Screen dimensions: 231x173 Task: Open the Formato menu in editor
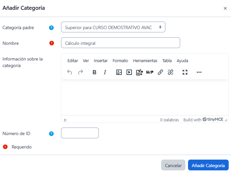tap(120, 61)
